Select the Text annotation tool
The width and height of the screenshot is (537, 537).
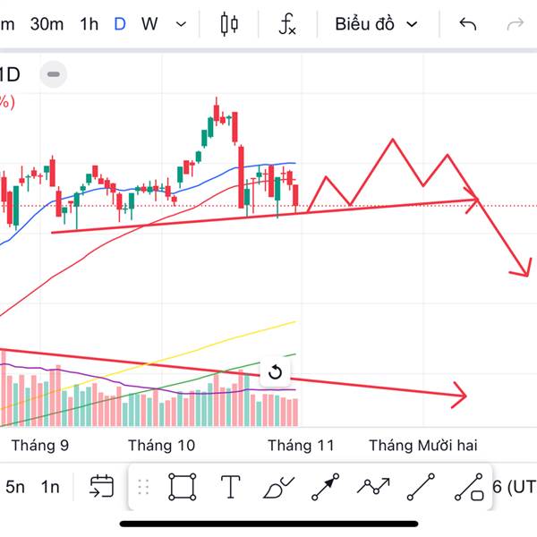click(x=230, y=487)
